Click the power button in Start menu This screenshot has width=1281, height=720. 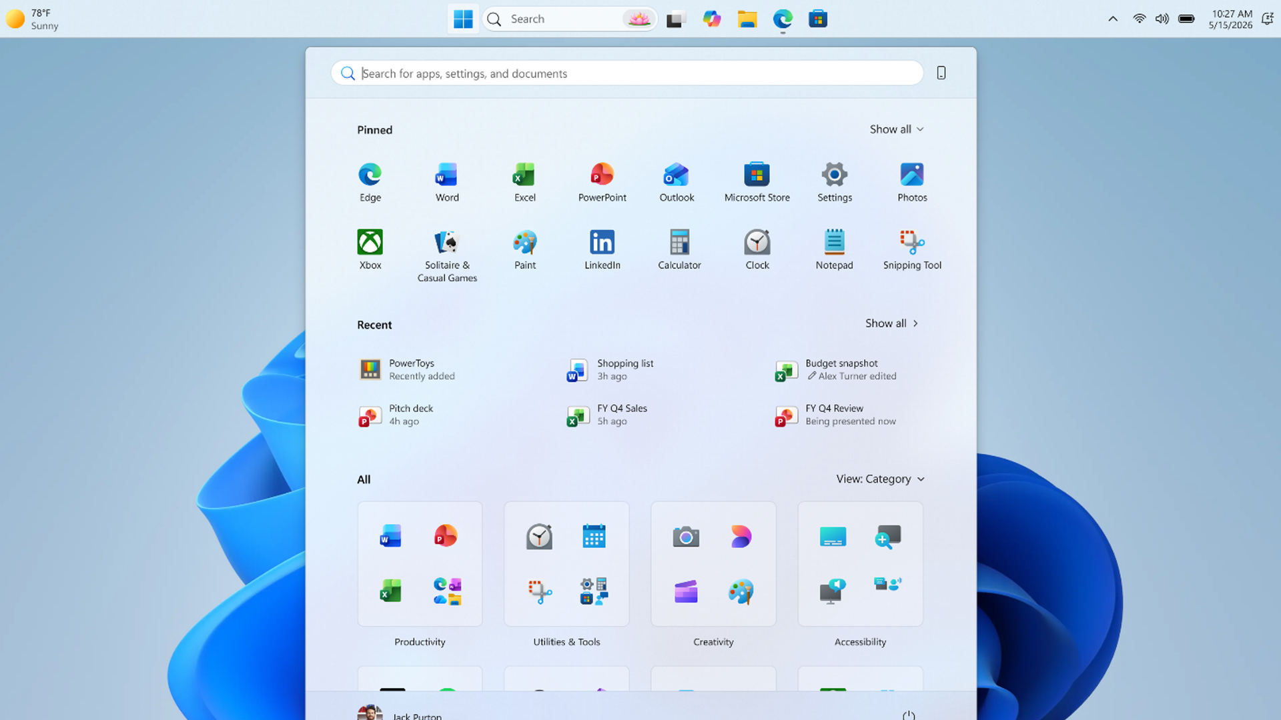pos(909,715)
